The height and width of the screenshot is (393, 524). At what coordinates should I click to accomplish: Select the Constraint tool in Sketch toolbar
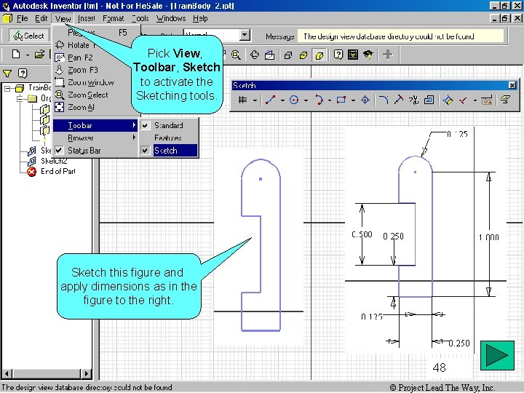click(x=463, y=100)
